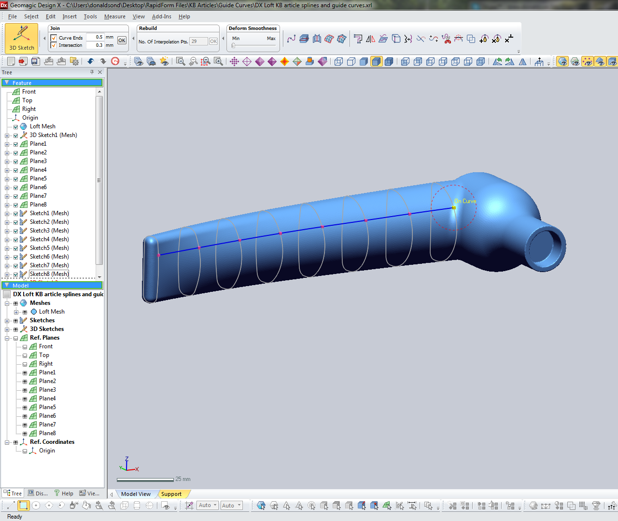Click the first eye visibility icon top right

(562, 62)
